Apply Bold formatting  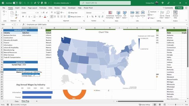click(23, 16)
